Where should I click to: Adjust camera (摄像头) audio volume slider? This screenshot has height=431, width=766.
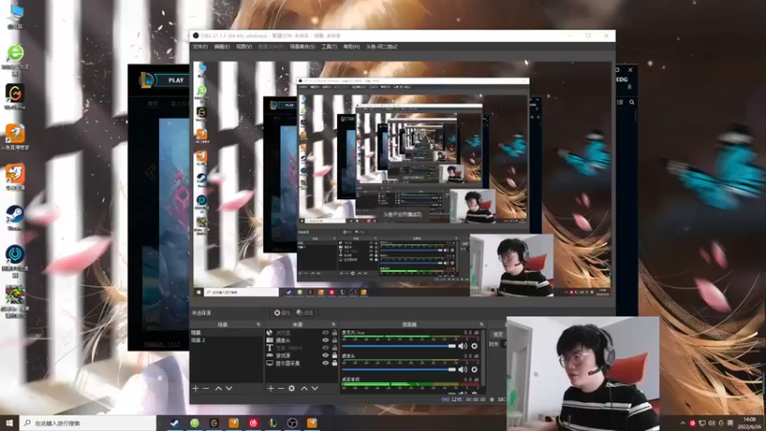tap(398, 370)
